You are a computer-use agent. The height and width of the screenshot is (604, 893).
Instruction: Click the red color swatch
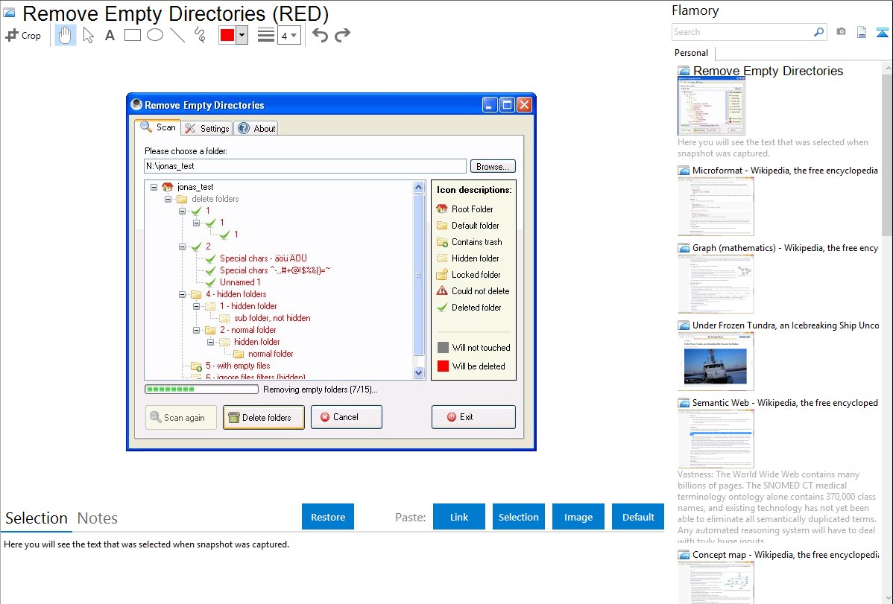click(227, 35)
